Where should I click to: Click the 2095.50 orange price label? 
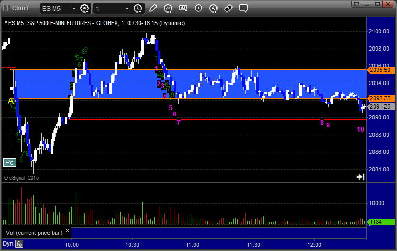[x=379, y=70]
